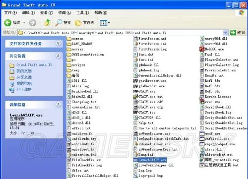248x179 pixels.
Task: Open the 文件(F) menu
Action: coord(10,12)
